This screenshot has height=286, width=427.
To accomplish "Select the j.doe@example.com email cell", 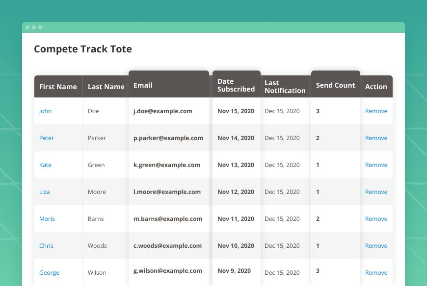I will click(x=163, y=111).
